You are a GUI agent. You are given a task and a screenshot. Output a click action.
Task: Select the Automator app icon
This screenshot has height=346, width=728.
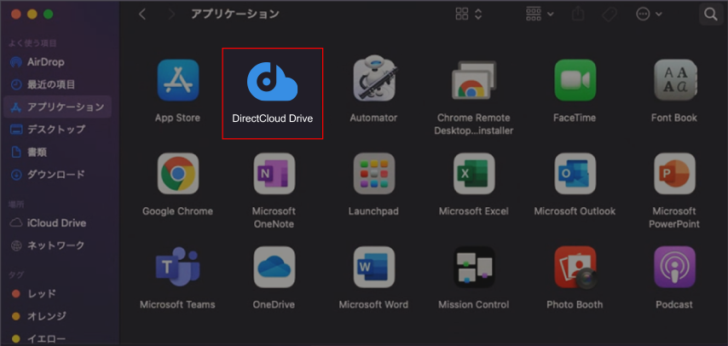pyautogui.click(x=374, y=79)
